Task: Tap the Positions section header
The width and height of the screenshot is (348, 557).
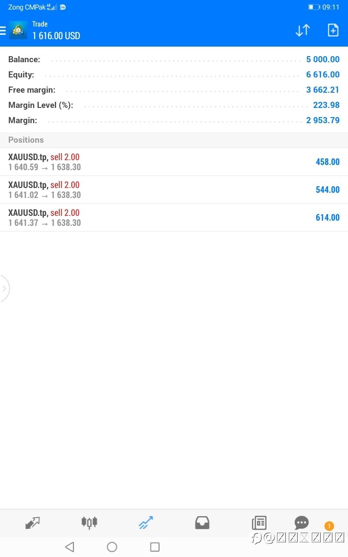Action: [26, 140]
